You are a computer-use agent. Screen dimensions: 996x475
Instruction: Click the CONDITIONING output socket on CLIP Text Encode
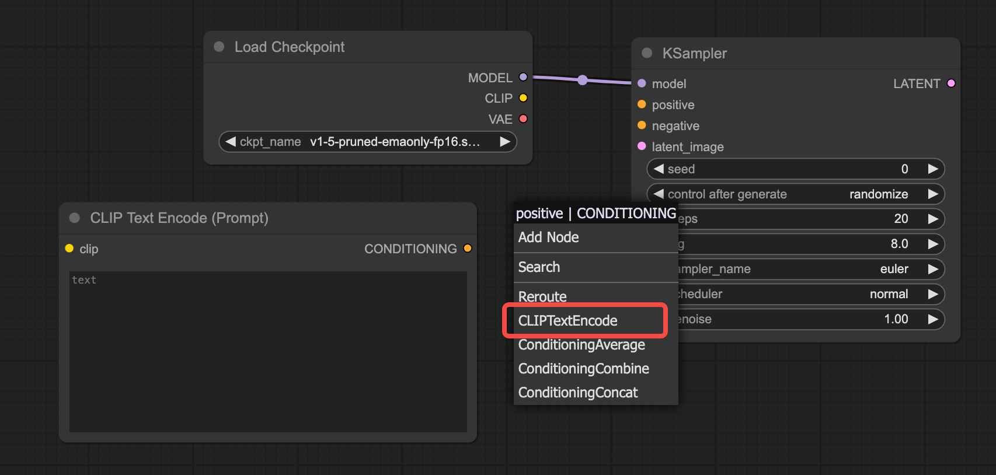click(467, 249)
